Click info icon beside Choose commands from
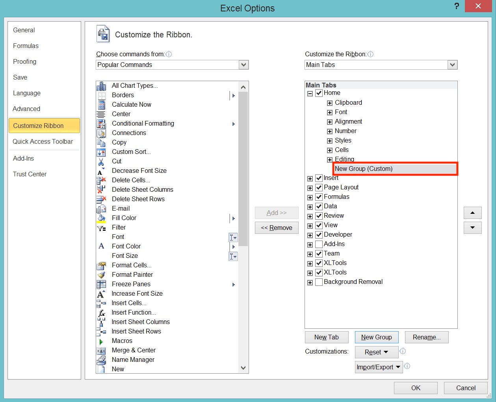The image size is (496, 402). point(169,54)
